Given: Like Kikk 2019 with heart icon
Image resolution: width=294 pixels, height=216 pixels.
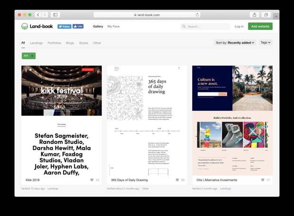Looking at the screenshot, I should point(92,180).
